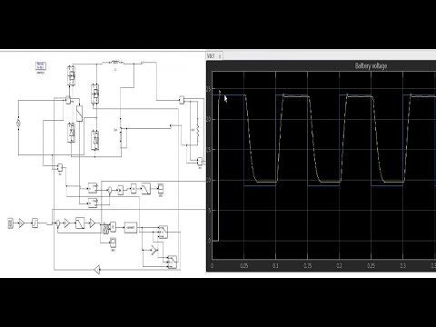Click the sum junction in lower control row
The width and height of the screenshot is (436, 327).
coord(58,223)
